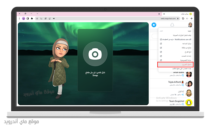
Task: Select the Snapchat browser tab
Action: (x=178, y=14)
